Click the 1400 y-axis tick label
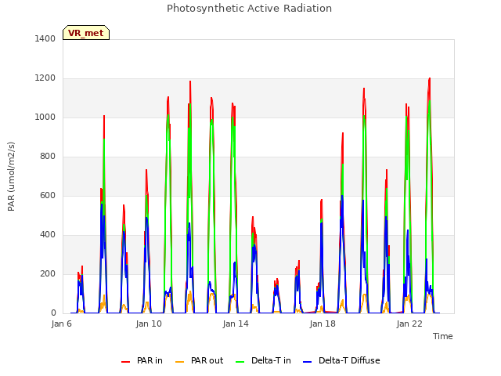Screen dimensions: 501x376 [45, 38]
